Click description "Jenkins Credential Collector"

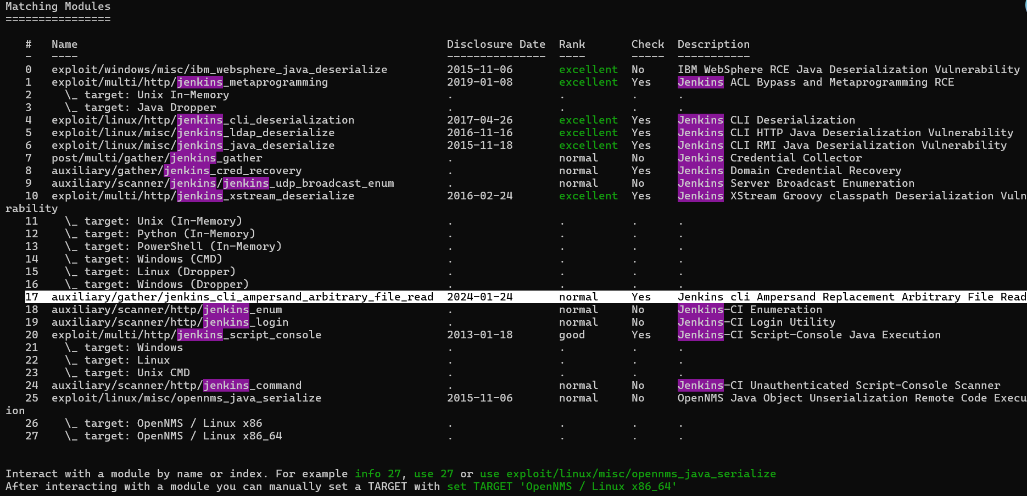click(x=770, y=158)
